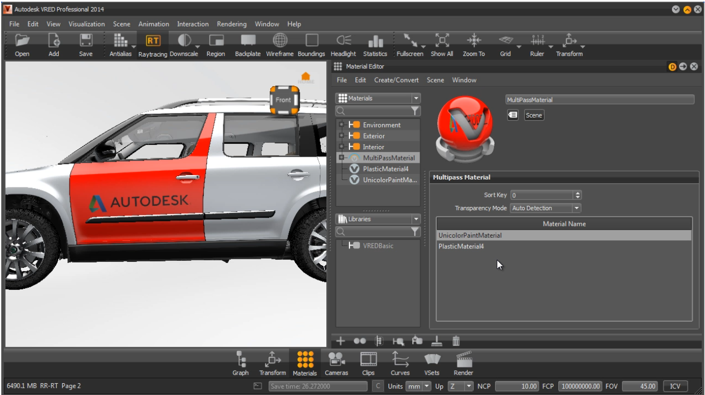Open the Libraries dropdown
The height and width of the screenshot is (395, 705).
click(378, 219)
